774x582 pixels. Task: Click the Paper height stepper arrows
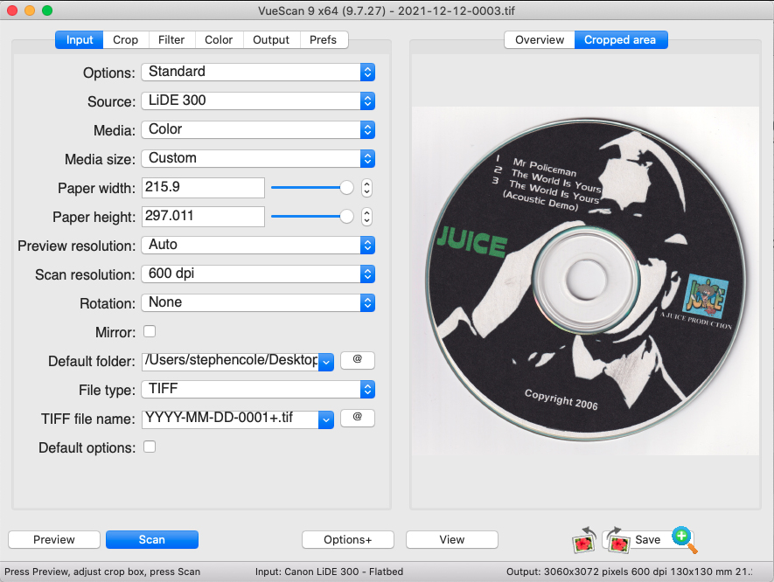(366, 216)
